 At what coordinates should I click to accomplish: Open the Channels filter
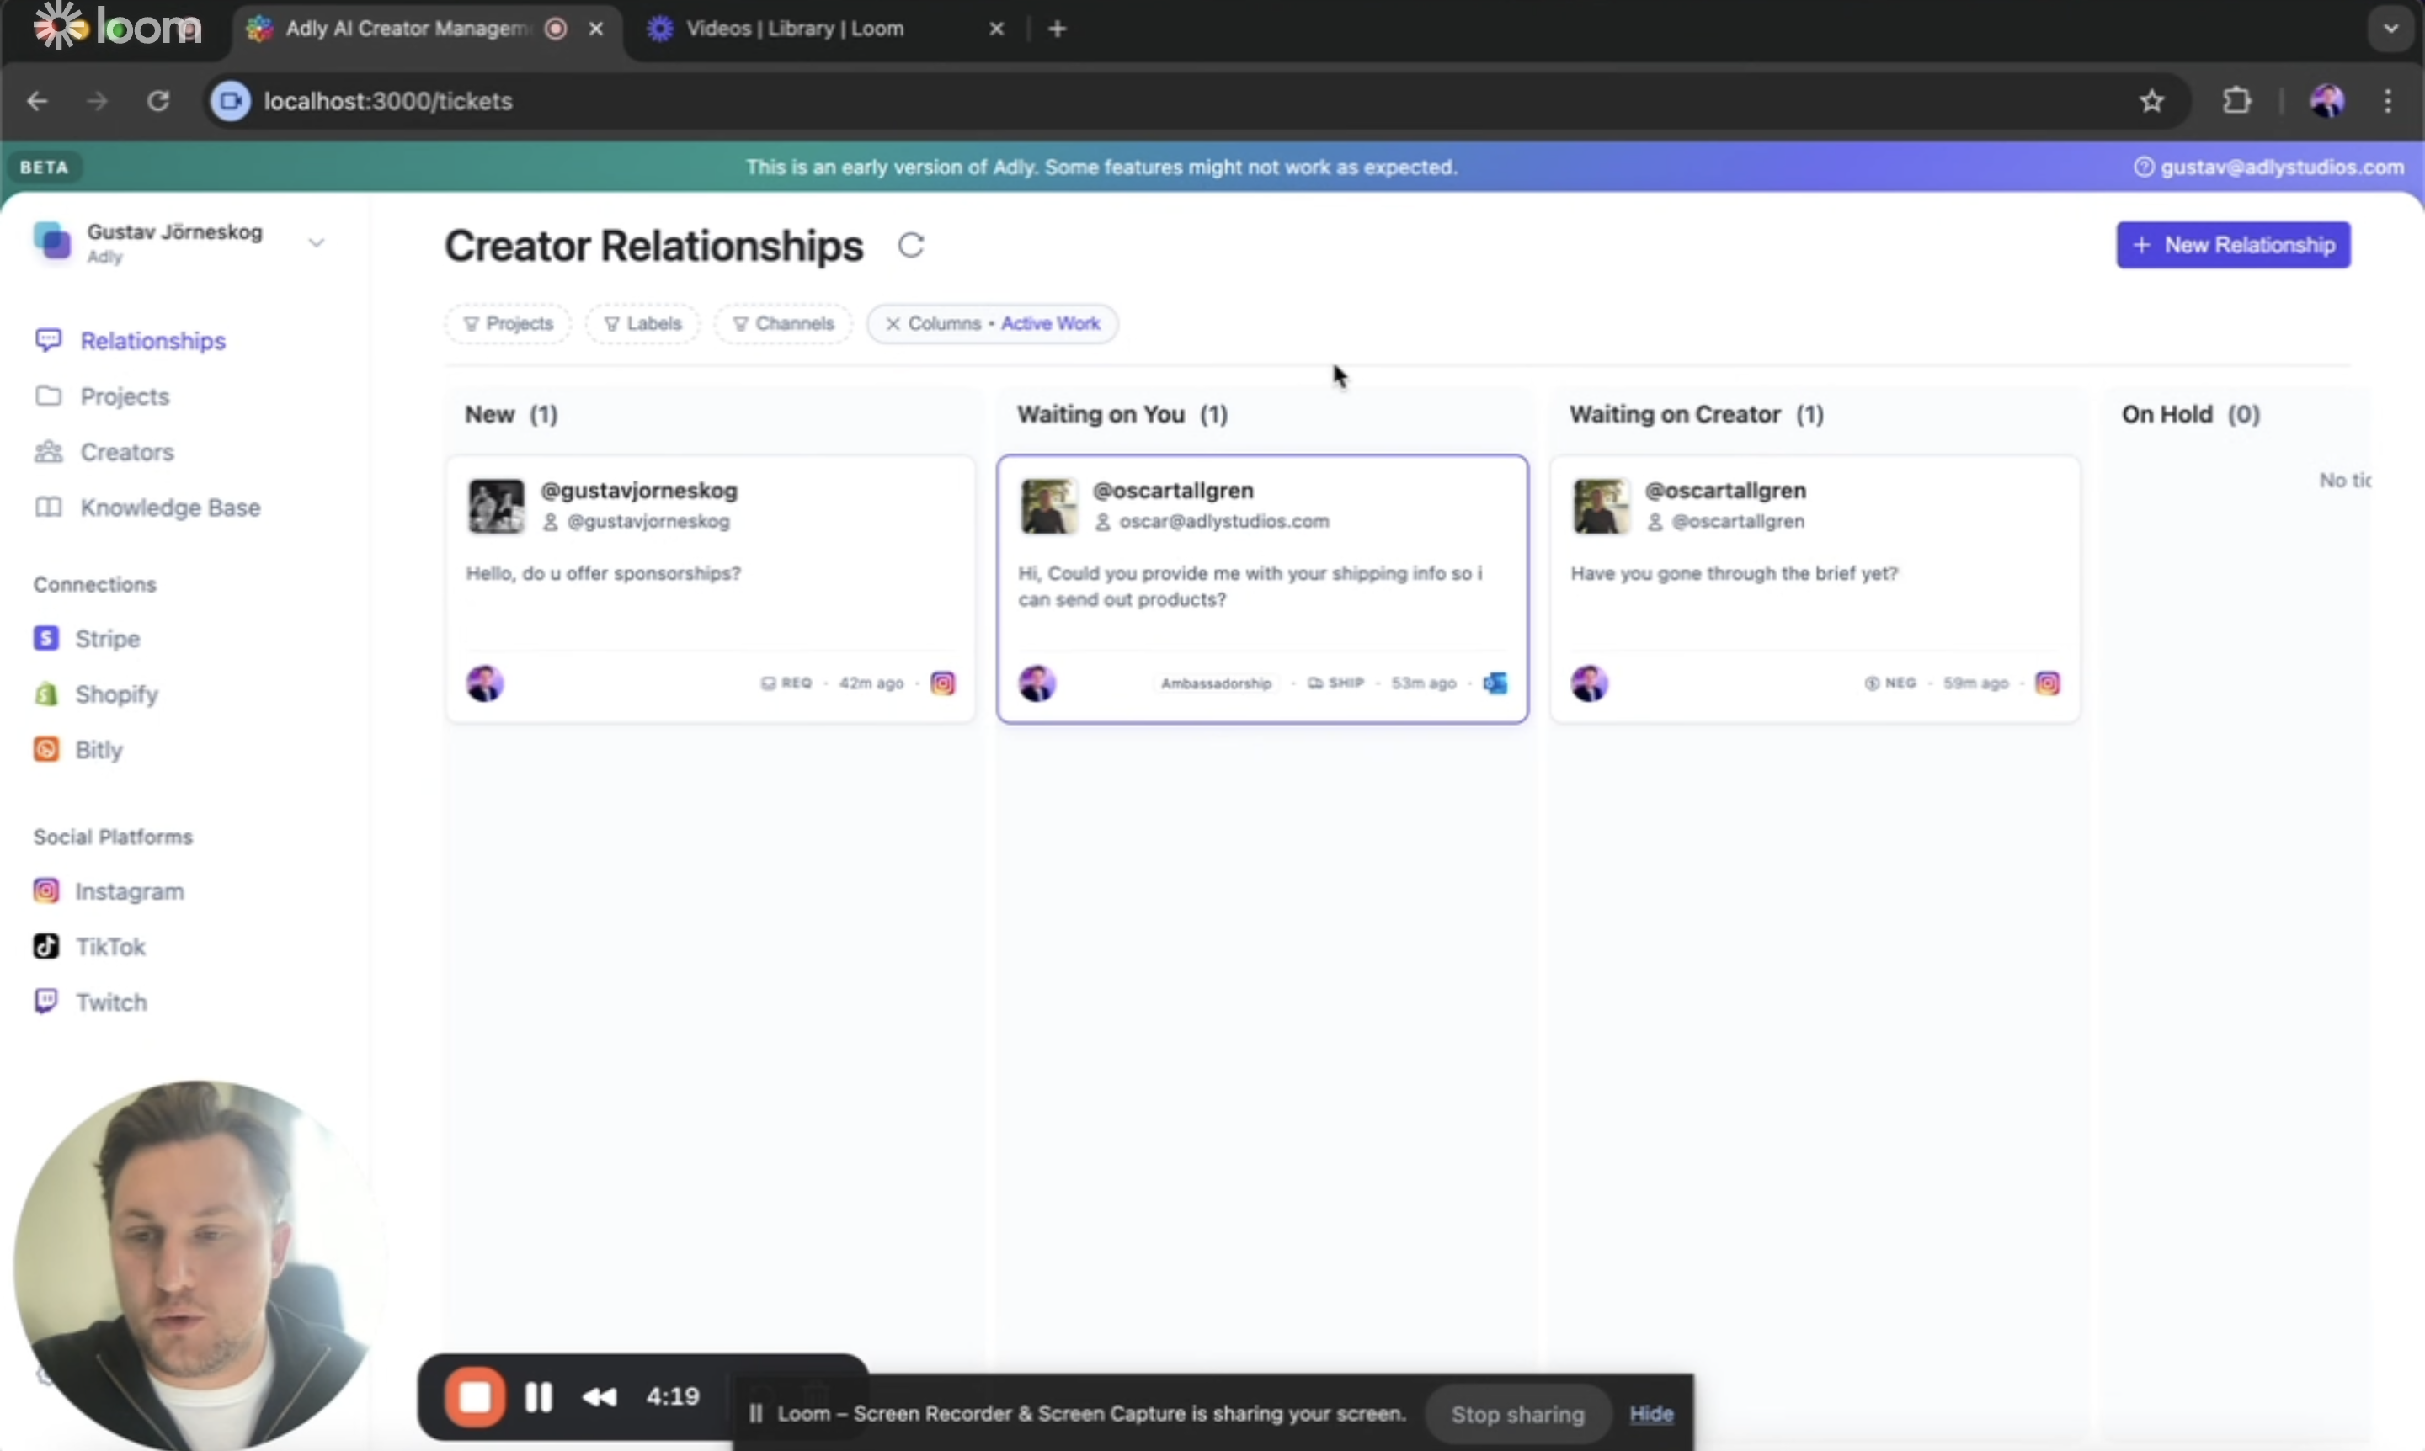pos(782,324)
